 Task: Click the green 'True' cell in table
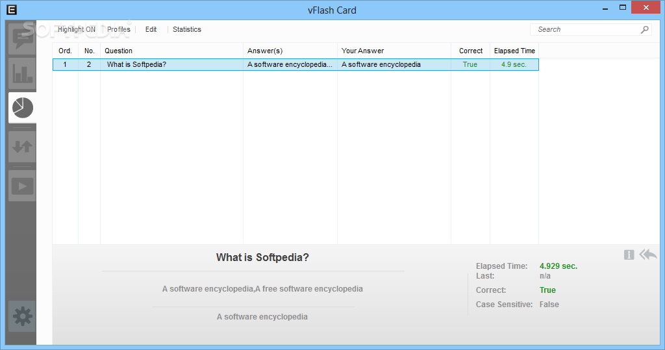click(470, 64)
